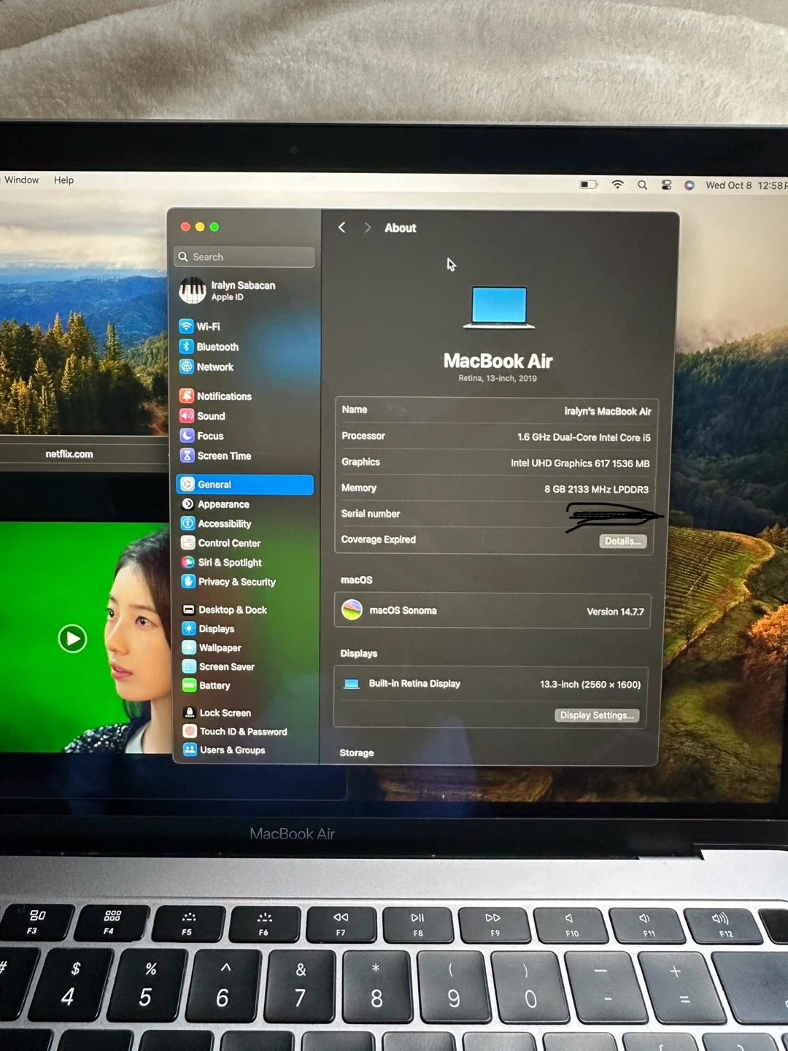
Task: Click the macOS Sonoma version row
Action: pyautogui.click(x=492, y=611)
